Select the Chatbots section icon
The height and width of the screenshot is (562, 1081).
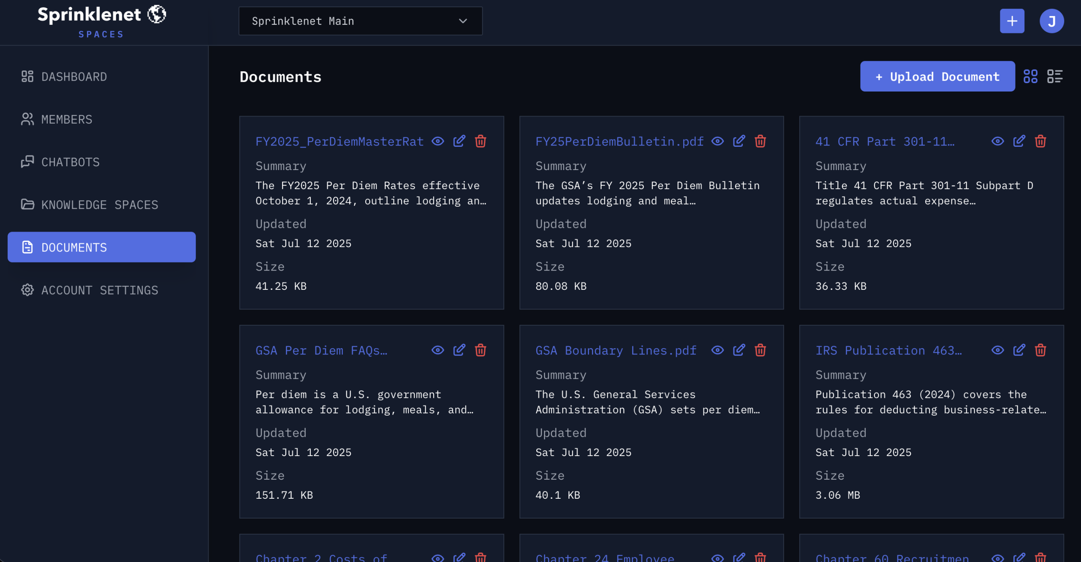tap(27, 162)
